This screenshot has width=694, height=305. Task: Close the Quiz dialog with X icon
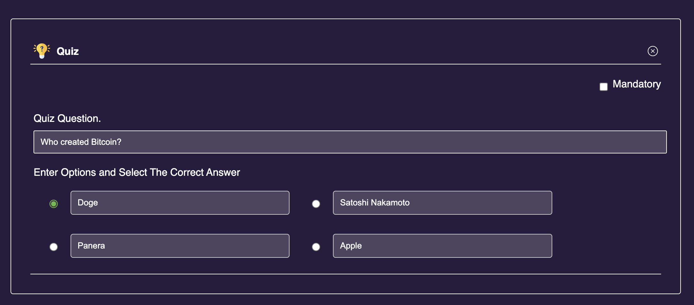(x=653, y=51)
